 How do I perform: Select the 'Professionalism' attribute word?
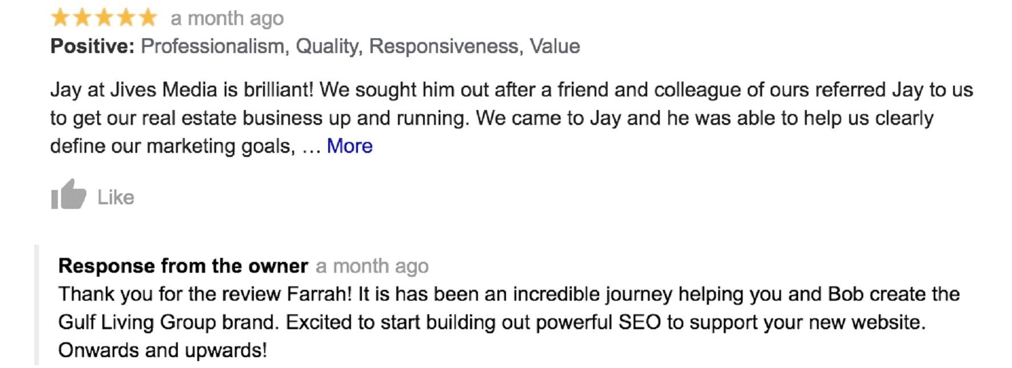pyautogui.click(x=213, y=46)
